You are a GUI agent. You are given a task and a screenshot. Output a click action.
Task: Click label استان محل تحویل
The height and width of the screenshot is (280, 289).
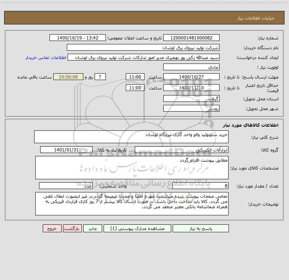tap(261, 99)
